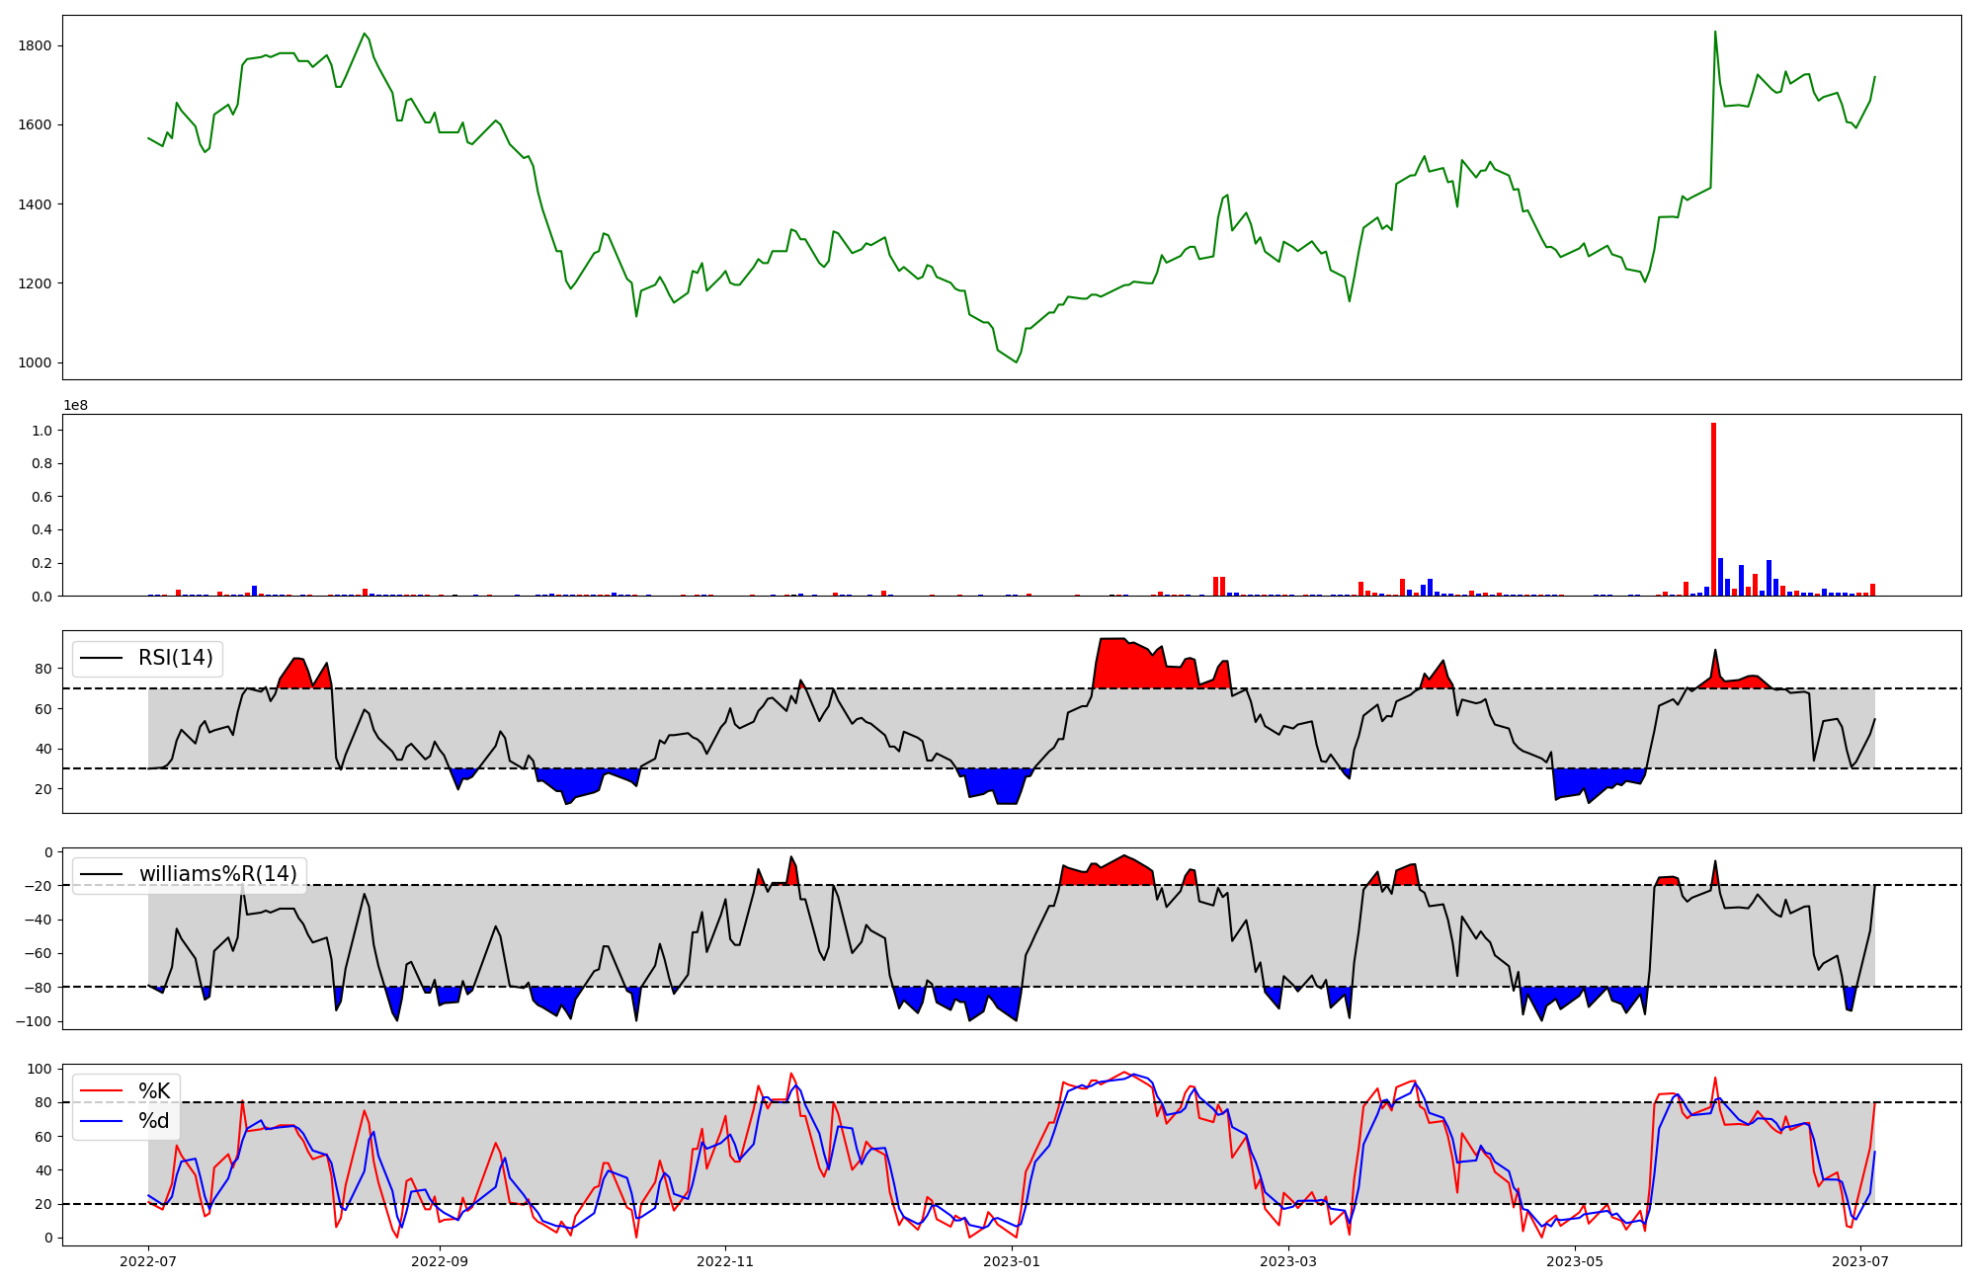Click the 2022-09 x-axis date label
Viewport: 1976px width, 1284px height.
click(x=439, y=1260)
